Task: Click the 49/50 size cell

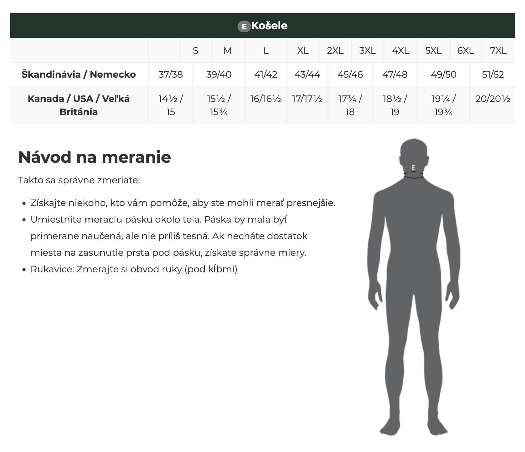Action: (444, 74)
